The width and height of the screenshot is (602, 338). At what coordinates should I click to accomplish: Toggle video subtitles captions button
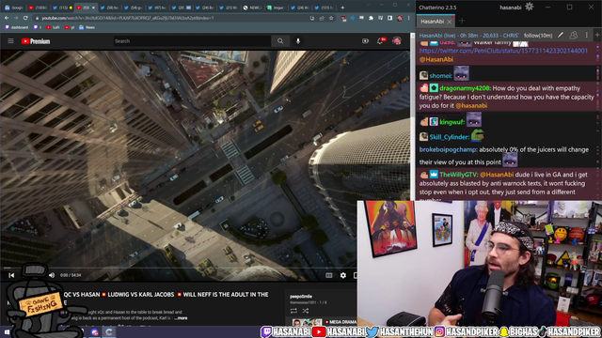329,275
